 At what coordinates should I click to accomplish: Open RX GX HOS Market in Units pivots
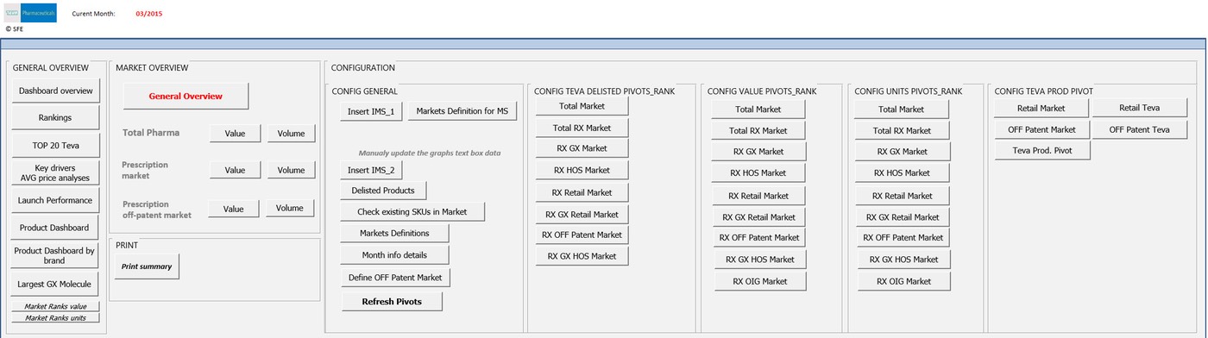pyautogui.click(x=903, y=260)
